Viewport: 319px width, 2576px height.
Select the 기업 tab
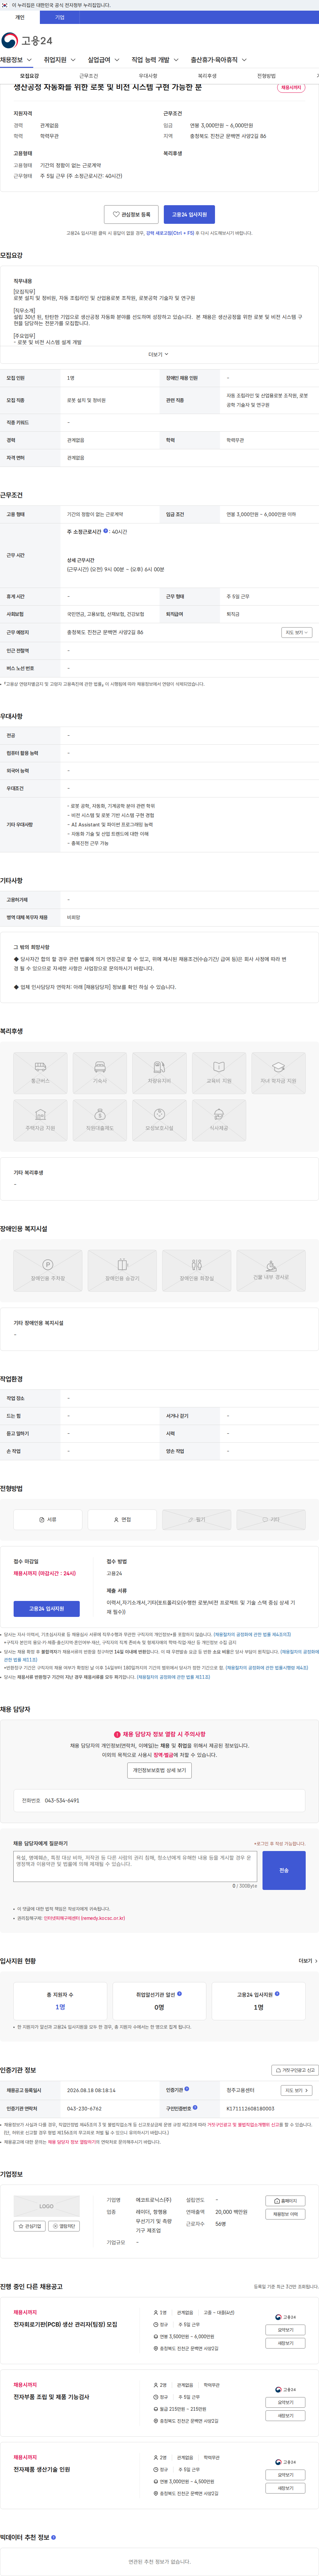point(60,17)
